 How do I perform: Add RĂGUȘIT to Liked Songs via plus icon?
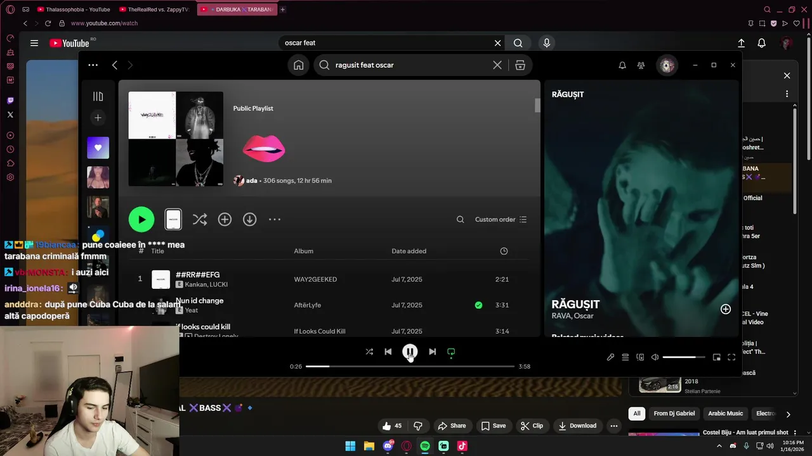point(725,309)
